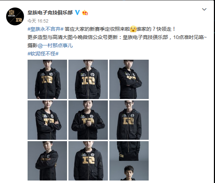Open bottom-left photo of player
The width and height of the screenshot is (215, 183).
(47, 161)
